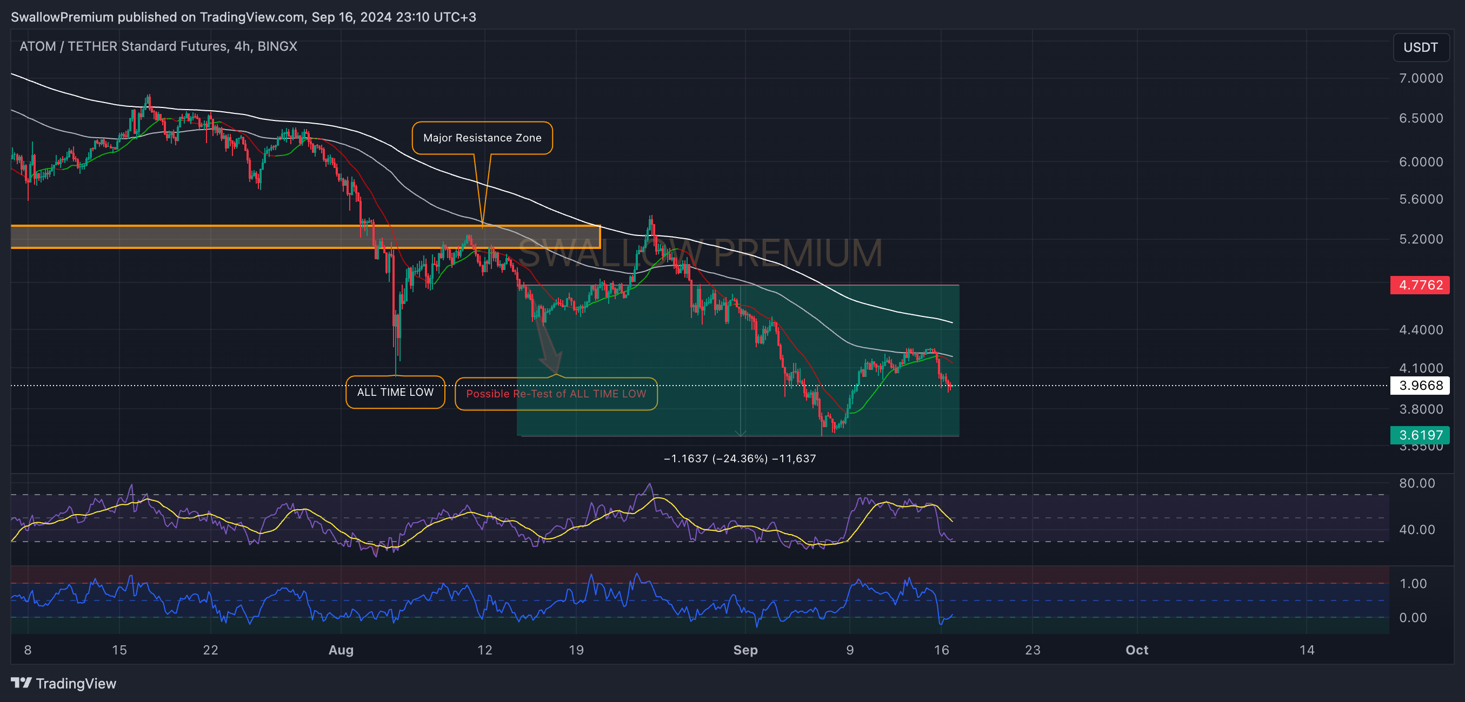Image resolution: width=1465 pixels, height=702 pixels.
Task: Click the RSI 40.00 axis label
Action: click(1417, 529)
